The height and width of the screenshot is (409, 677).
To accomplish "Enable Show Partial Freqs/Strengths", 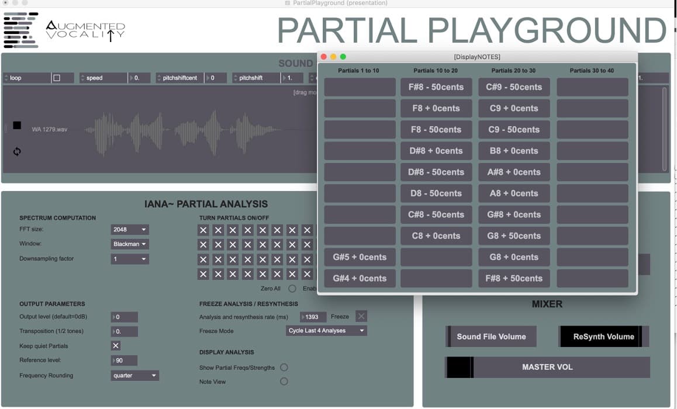I will 284,367.
